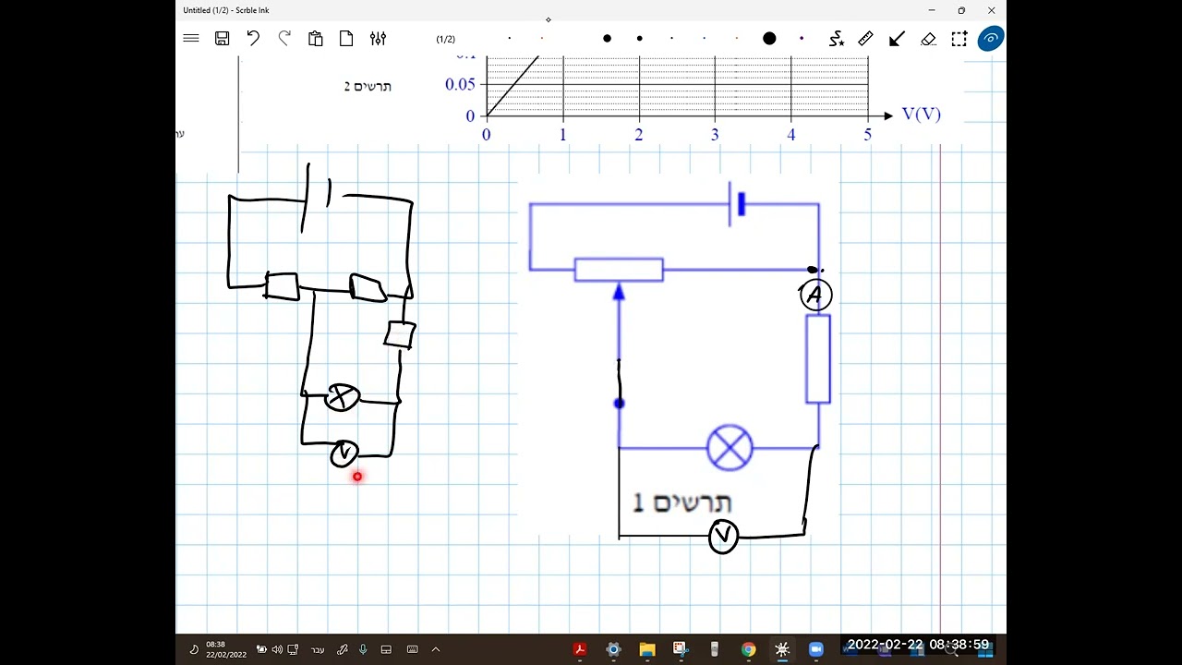Select the second medium black pen preset
This screenshot has height=665, width=1182.
click(x=639, y=39)
